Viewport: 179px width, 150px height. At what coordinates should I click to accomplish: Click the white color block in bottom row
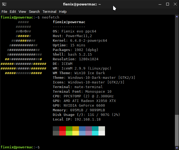click(102, 133)
